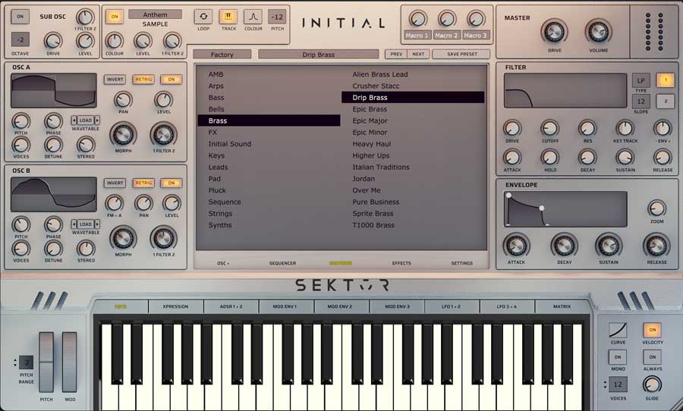Click the Master Volume knob
Screen dimensions: 683x411
coord(599,32)
